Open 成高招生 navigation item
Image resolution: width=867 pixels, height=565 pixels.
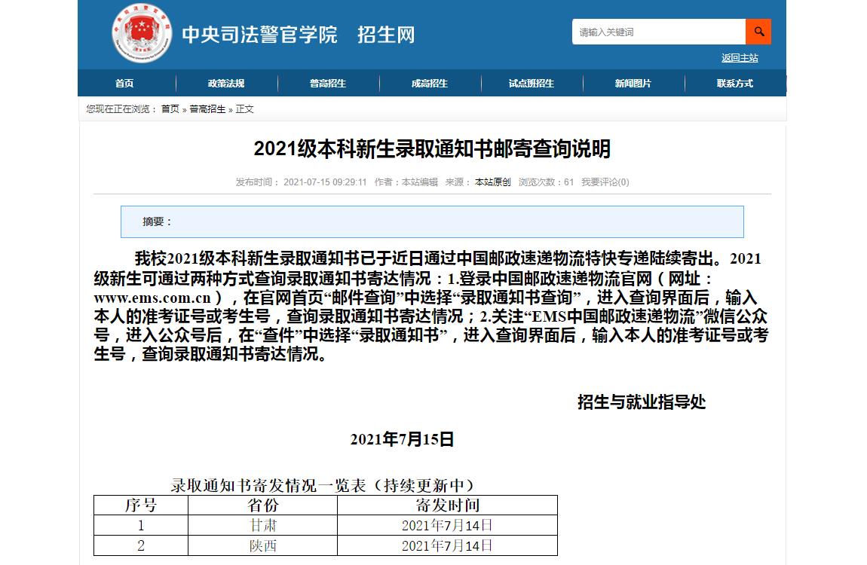[x=430, y=84]
